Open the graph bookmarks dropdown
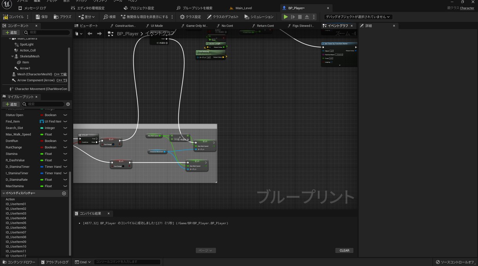 point(79,34)
